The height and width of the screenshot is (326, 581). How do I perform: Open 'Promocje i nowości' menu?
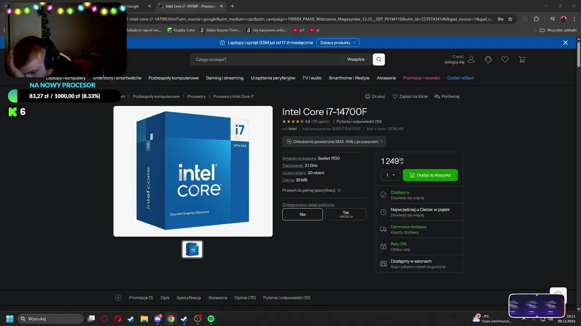point(421,78)
